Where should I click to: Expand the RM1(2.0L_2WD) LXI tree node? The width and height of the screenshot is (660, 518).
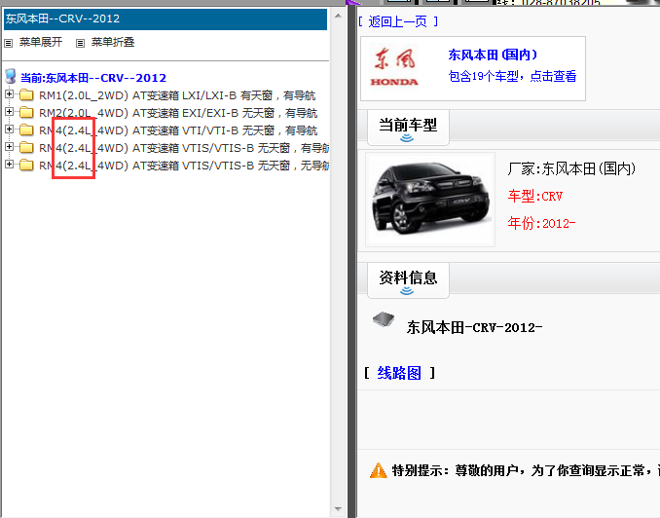click(x=9, y=94)
